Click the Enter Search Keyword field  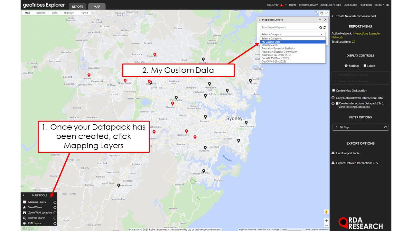click(289, 28)
